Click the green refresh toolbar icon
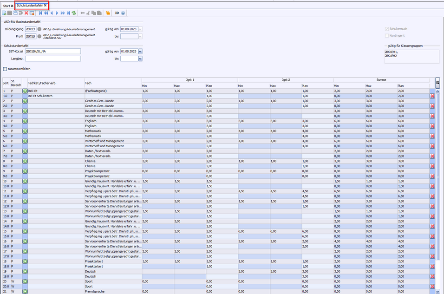444x294 pixels. pos(74,13)
